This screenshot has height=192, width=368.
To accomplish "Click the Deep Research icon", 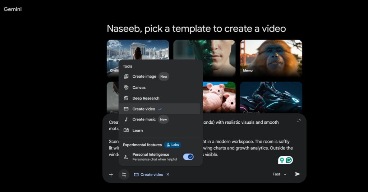I will pyautogui.click(x=126, y=98).
